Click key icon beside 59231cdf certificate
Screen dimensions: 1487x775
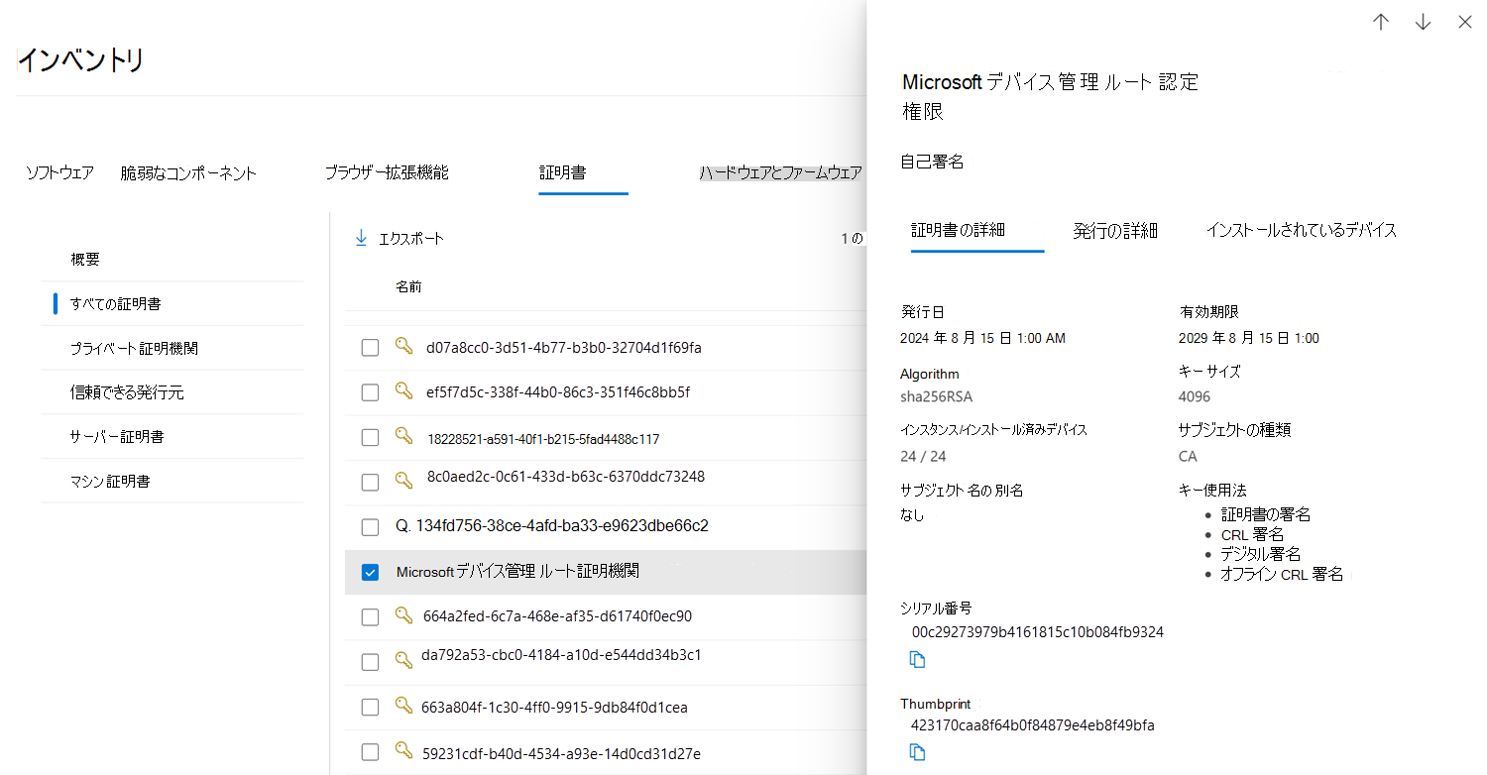403,751
